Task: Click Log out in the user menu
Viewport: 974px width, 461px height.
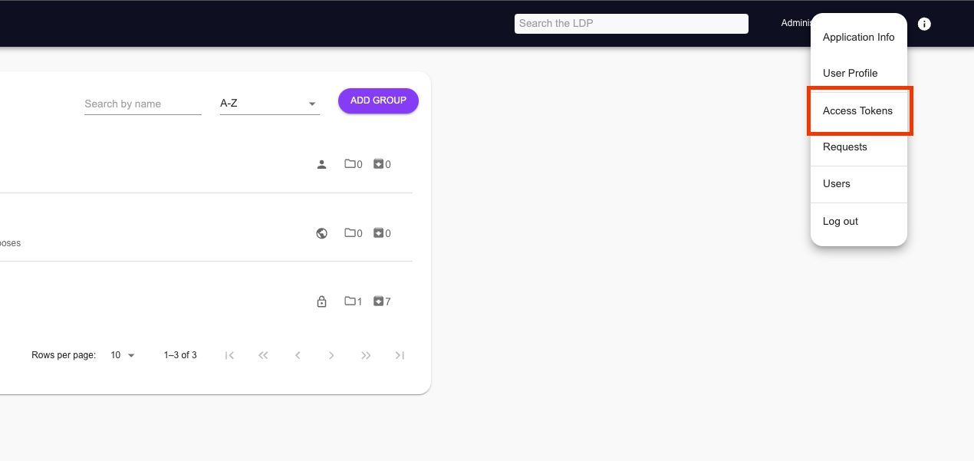Action: tap(840, 221)
